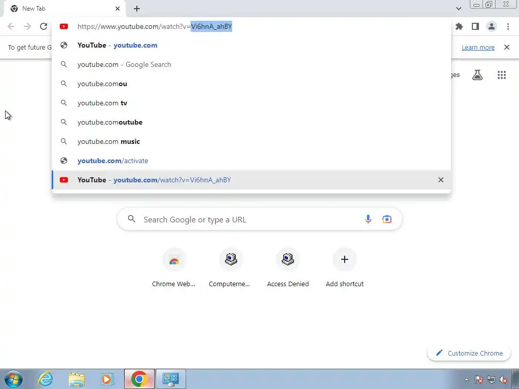Open Windows Media Player from taskbar
This screenshot has width=519, height=389.
click(107, 379)
